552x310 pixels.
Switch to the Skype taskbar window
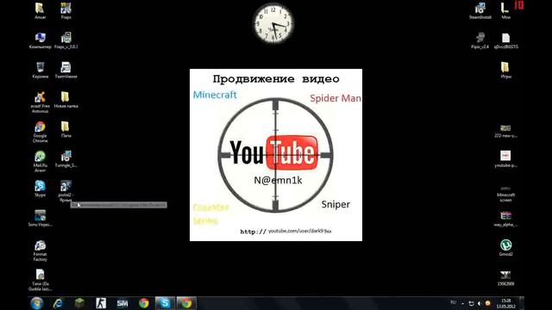[165, 303]
